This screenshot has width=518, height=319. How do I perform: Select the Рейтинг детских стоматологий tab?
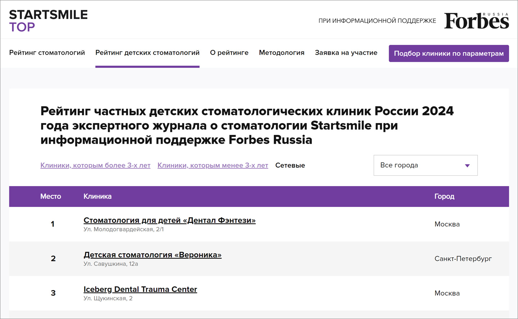click(x=147, y=53)
